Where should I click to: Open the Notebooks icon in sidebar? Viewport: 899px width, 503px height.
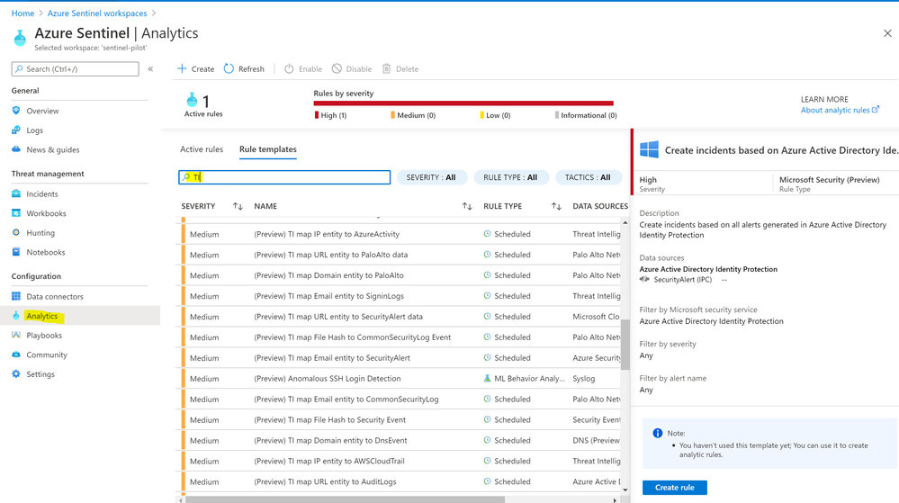pyautogui.click(x=16, y=252)
